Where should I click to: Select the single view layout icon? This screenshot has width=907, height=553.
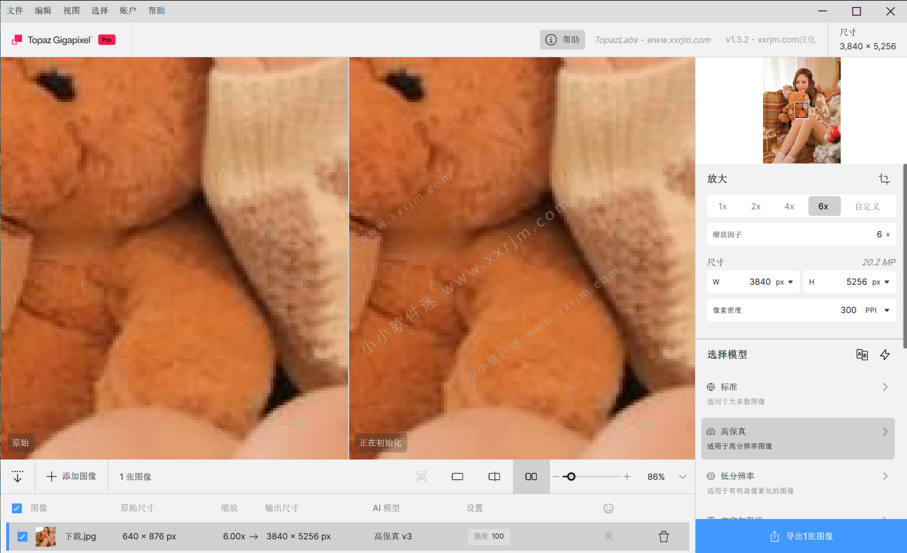[457, 477]
